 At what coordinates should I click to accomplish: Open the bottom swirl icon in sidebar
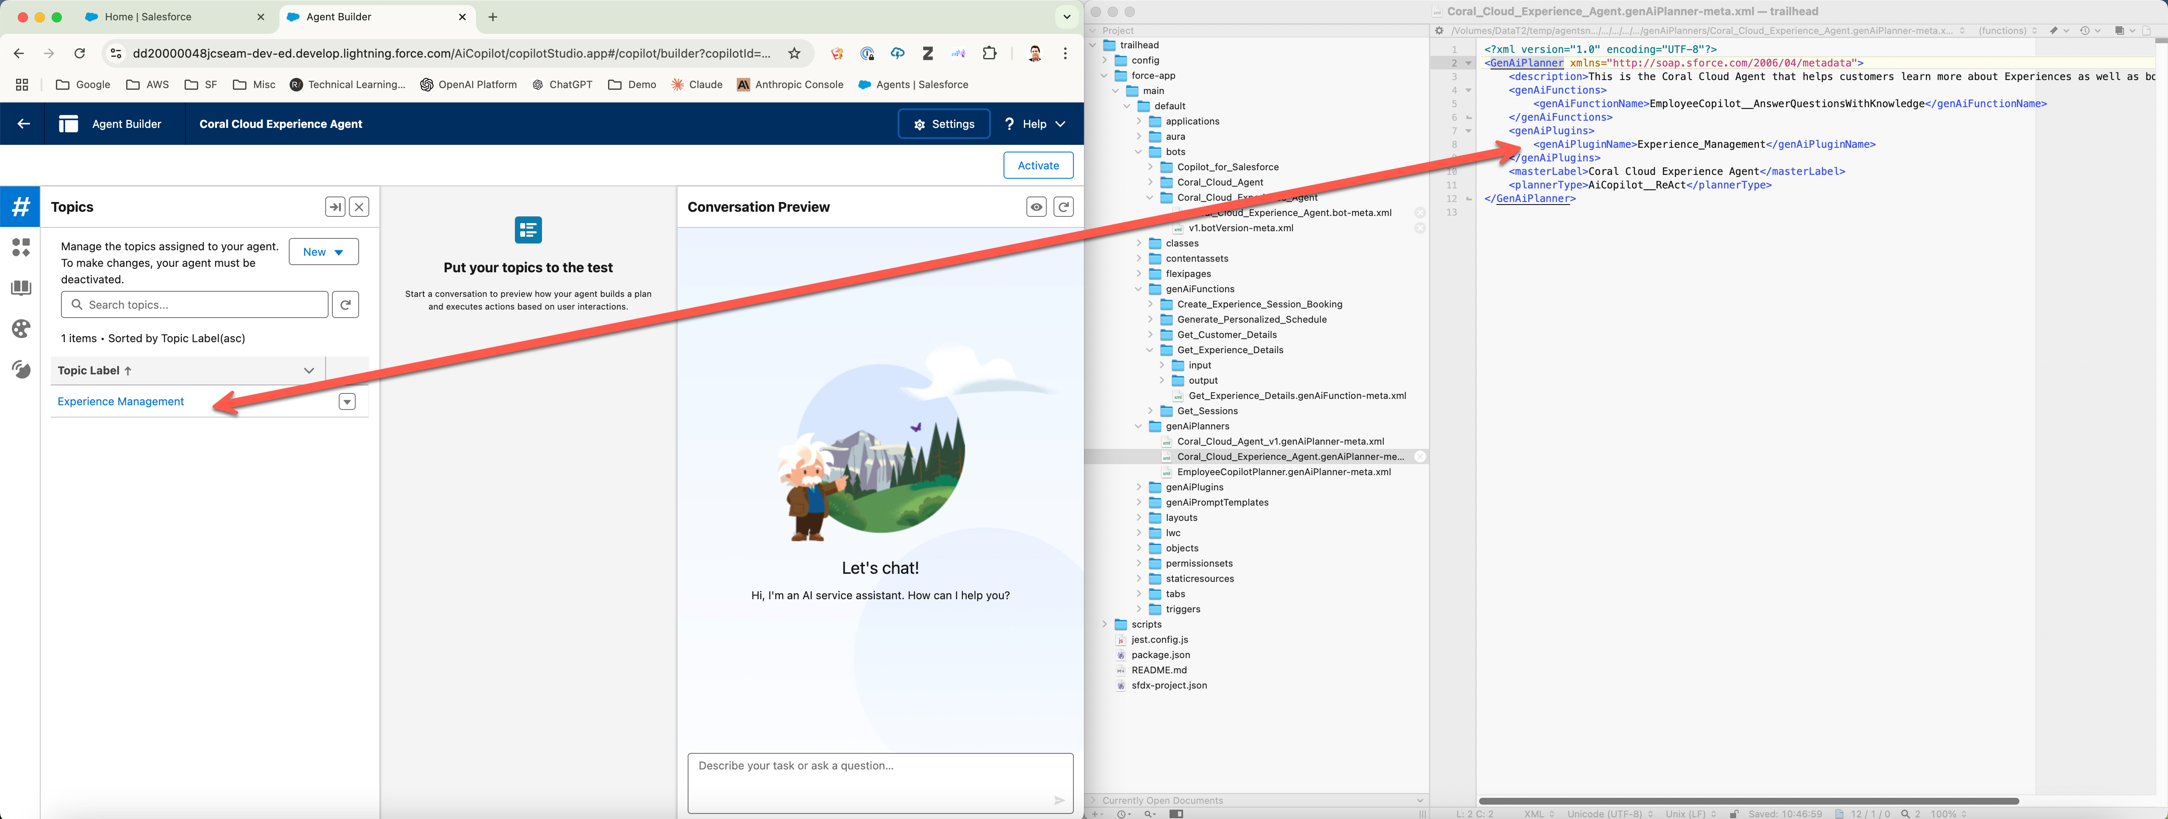pyautogui.click(x=21, y=370)
